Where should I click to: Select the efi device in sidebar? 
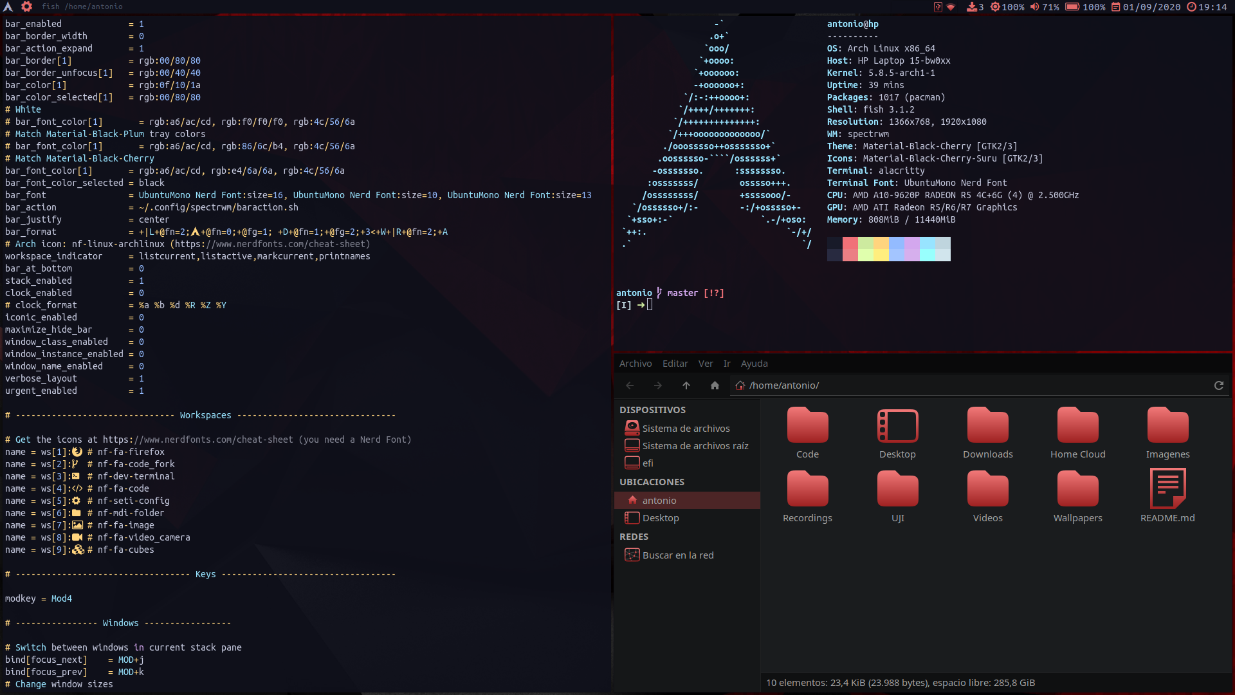click(647, 463)
